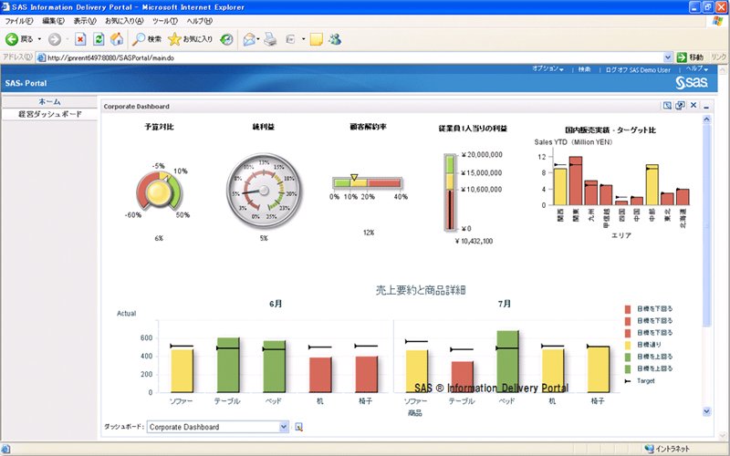This screenshot has width=730, height=456.
Task: Click the portlet open-in-window icon
Action: (680, 106)
